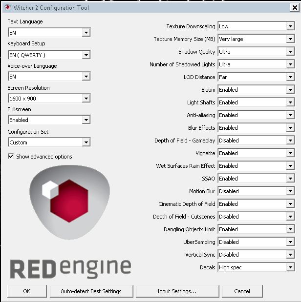Viewport: 301px width, 302px height.
Task: Click the 'Shadow Quality' label
Action: tap(197, 52)
